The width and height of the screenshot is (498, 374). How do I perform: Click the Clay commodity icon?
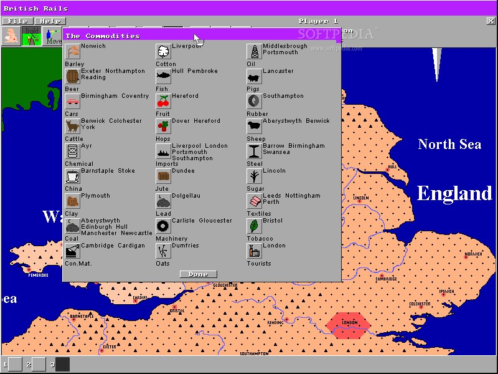tap(72, 201)
